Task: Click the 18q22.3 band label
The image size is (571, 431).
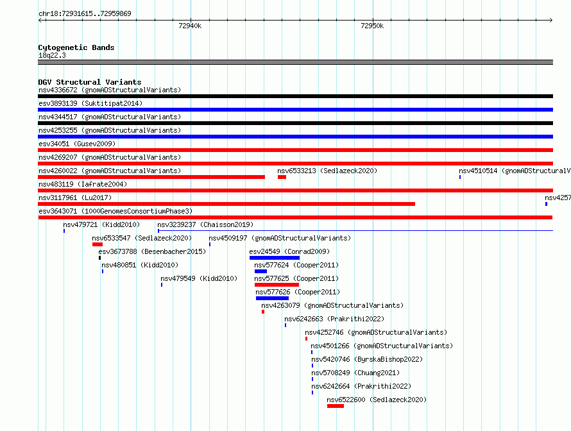Action: click(x=52, y=55)
